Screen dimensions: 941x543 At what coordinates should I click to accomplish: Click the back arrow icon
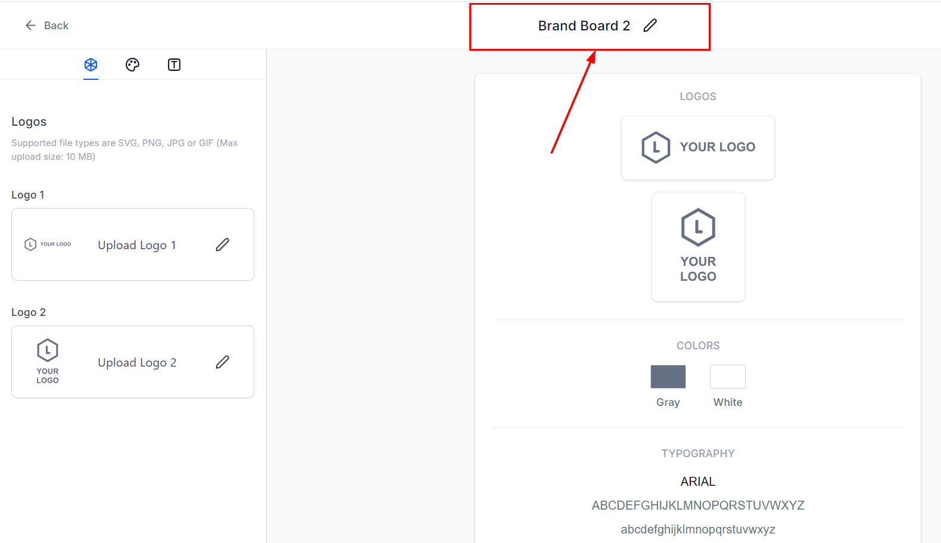(x=30, y=25)
